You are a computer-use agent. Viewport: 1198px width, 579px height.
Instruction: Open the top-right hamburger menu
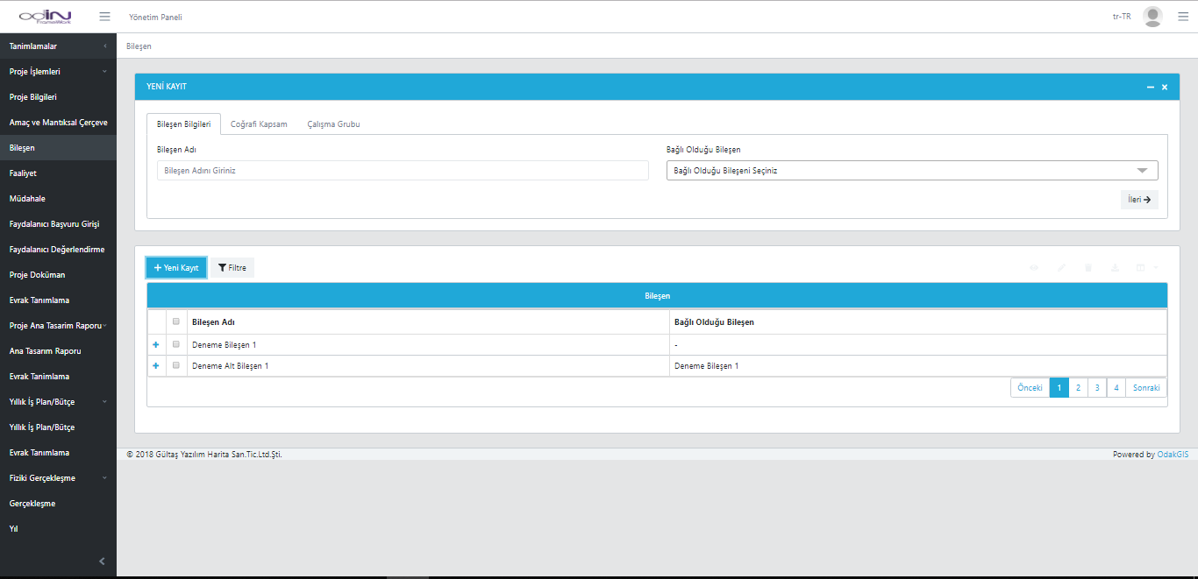(1183, 17)
